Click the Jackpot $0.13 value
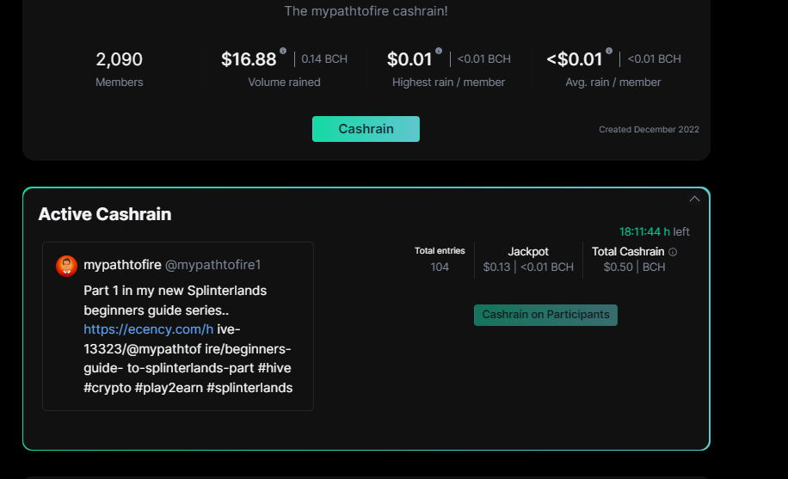Viewport: 788px width, 479px height. coord(496,267)
